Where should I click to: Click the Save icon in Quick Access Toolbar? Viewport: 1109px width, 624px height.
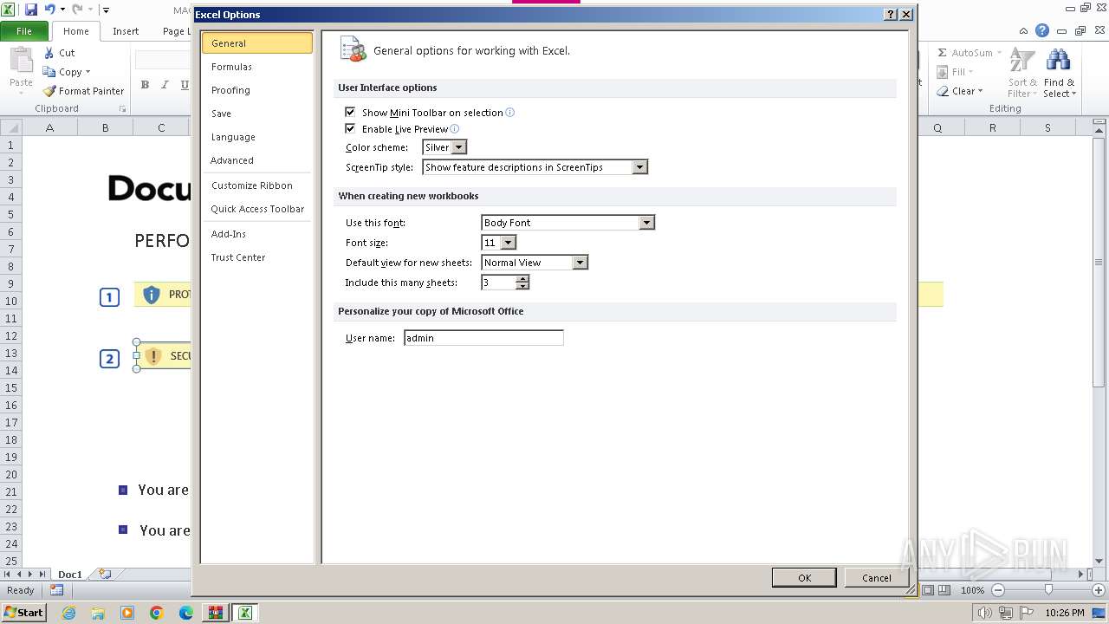pyautogui.click(x=31, y=10)
